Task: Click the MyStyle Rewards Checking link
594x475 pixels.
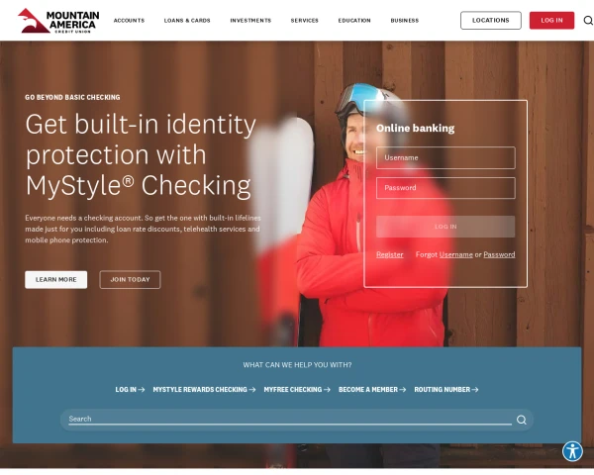Action: click(x=204, y=389)
